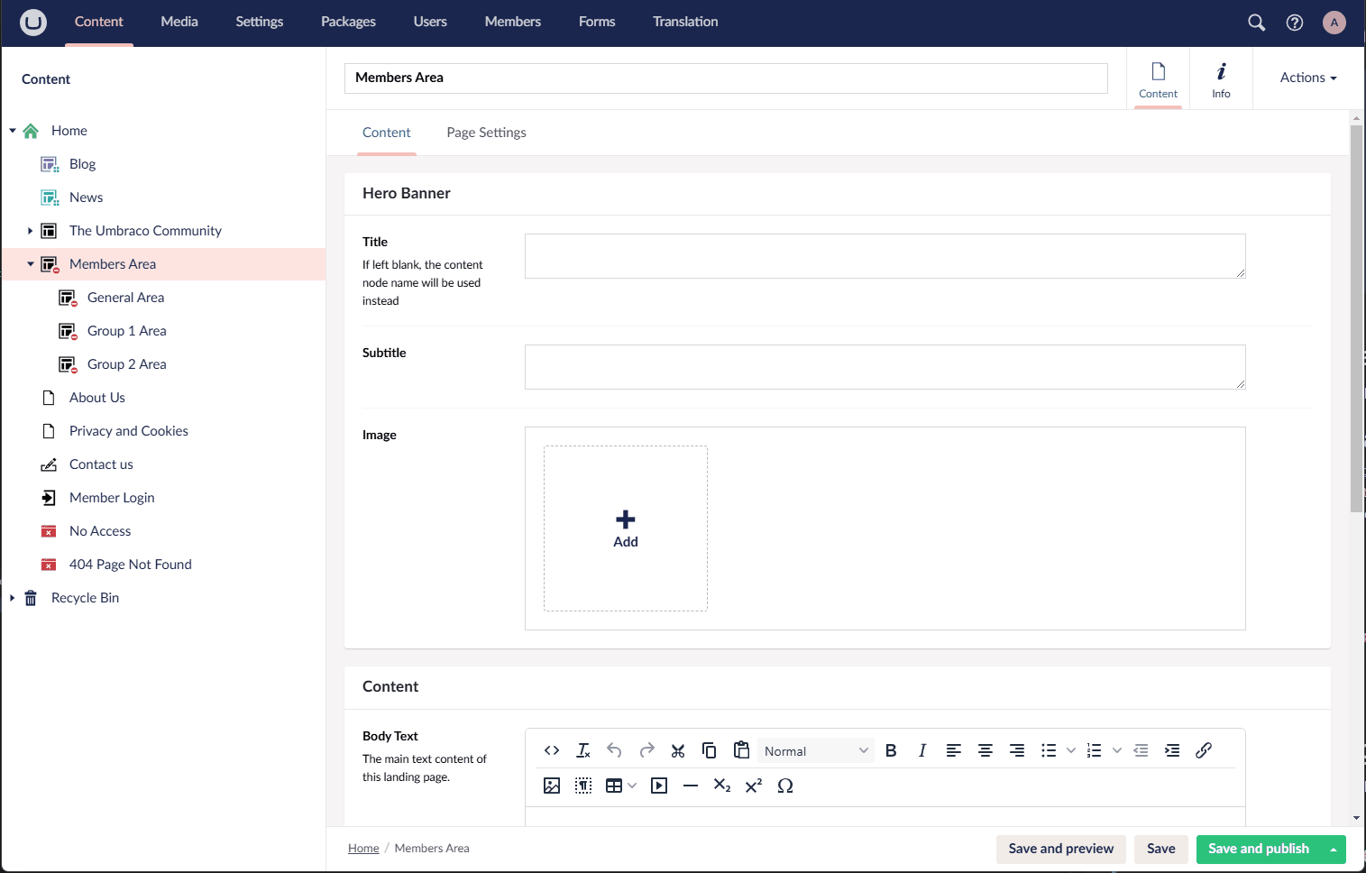Toggle subscript formatting
The width and height of the screenshot is (1366, 873).
tap(722, 786)
